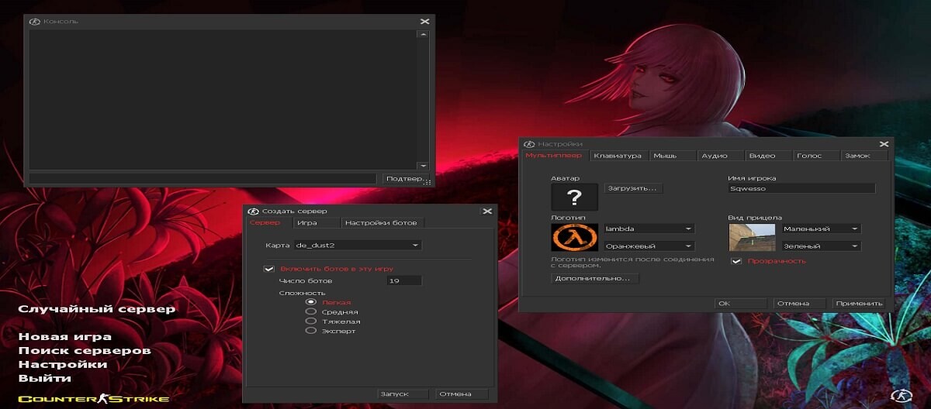Click the crosshair preview thumbnail
This screenshot has width=931, height=409.
(752, 238)
